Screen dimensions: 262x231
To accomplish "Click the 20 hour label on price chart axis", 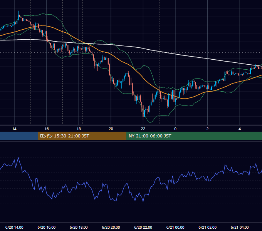I will point(111,129).
